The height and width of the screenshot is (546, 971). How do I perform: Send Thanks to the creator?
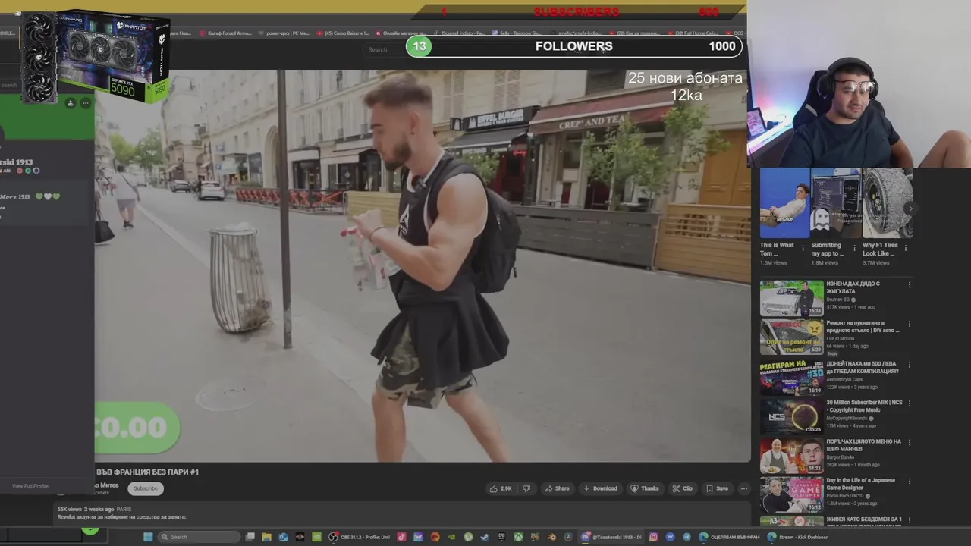pos(645,488)
